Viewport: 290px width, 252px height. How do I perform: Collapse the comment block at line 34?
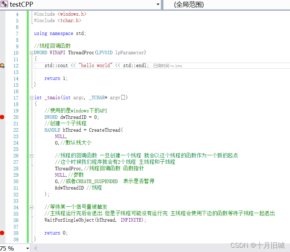click(x=31, y=207)
